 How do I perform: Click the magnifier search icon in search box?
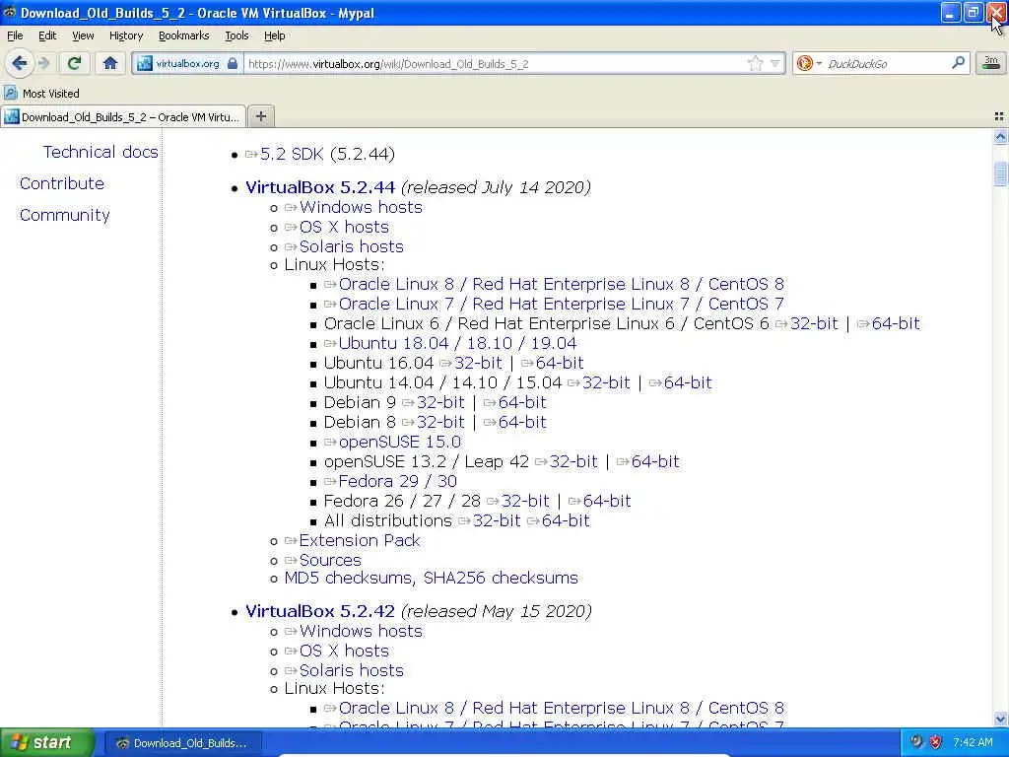pos(958,63)
